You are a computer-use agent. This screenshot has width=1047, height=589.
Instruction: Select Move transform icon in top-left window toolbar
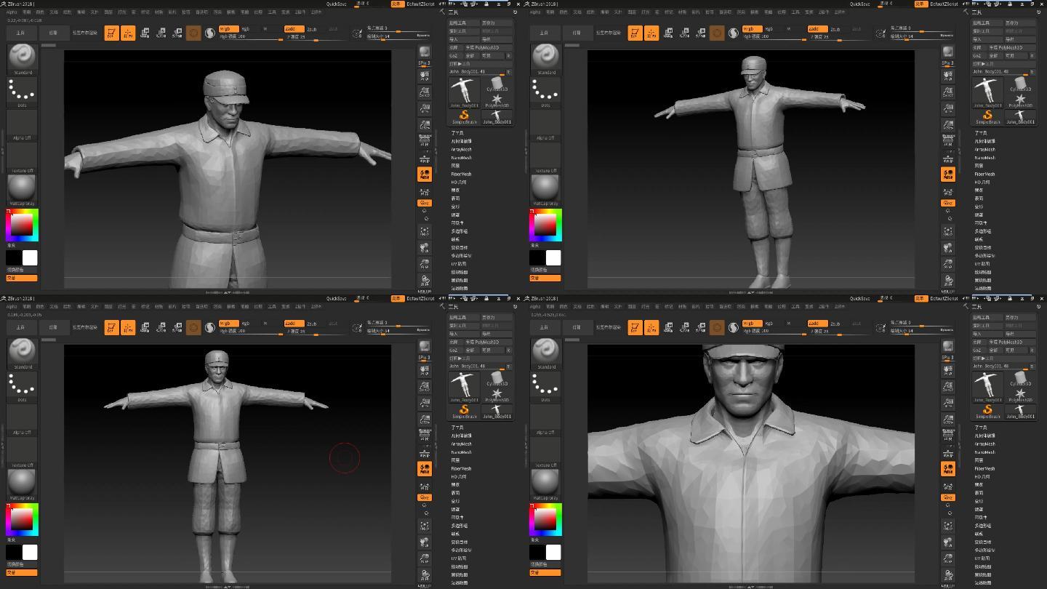[x=145, y=33]
